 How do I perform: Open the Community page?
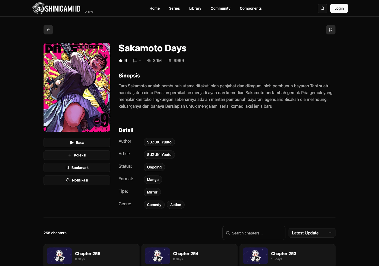pos(221,8)
